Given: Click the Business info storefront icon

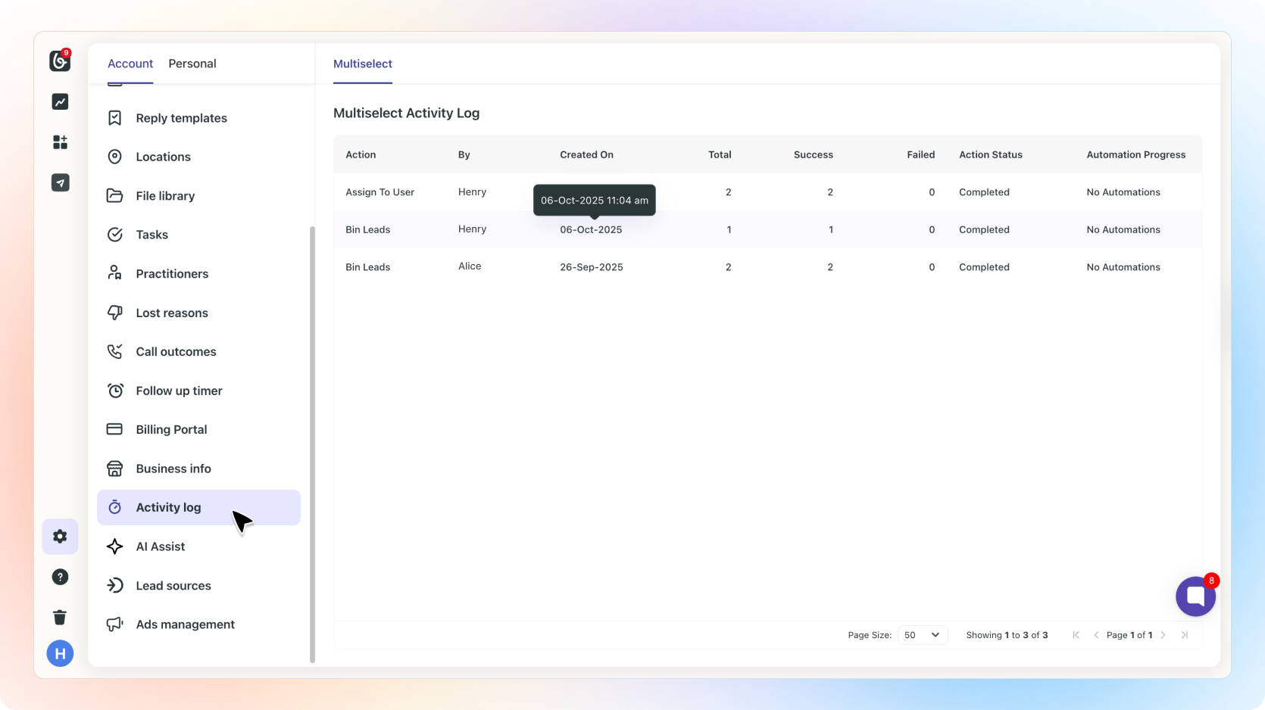Looking at the screenshot, I should click(x=115, y=469).
